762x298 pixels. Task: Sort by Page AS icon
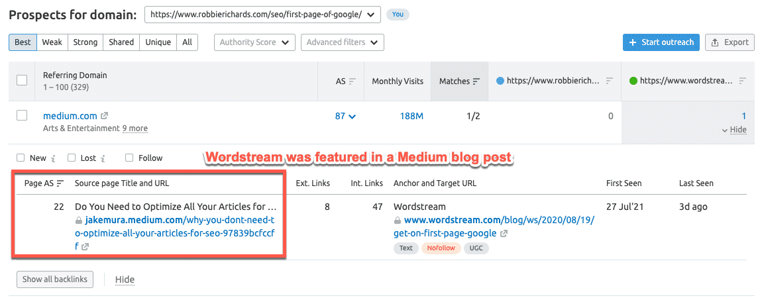60,183
